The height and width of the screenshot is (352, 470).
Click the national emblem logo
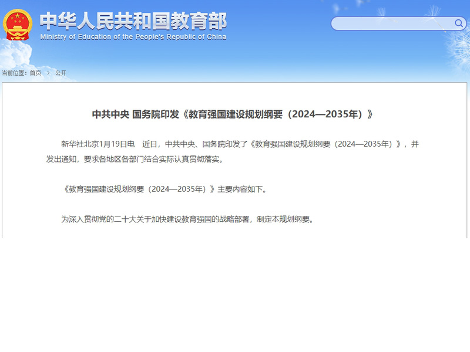click(x=18, y=25)
